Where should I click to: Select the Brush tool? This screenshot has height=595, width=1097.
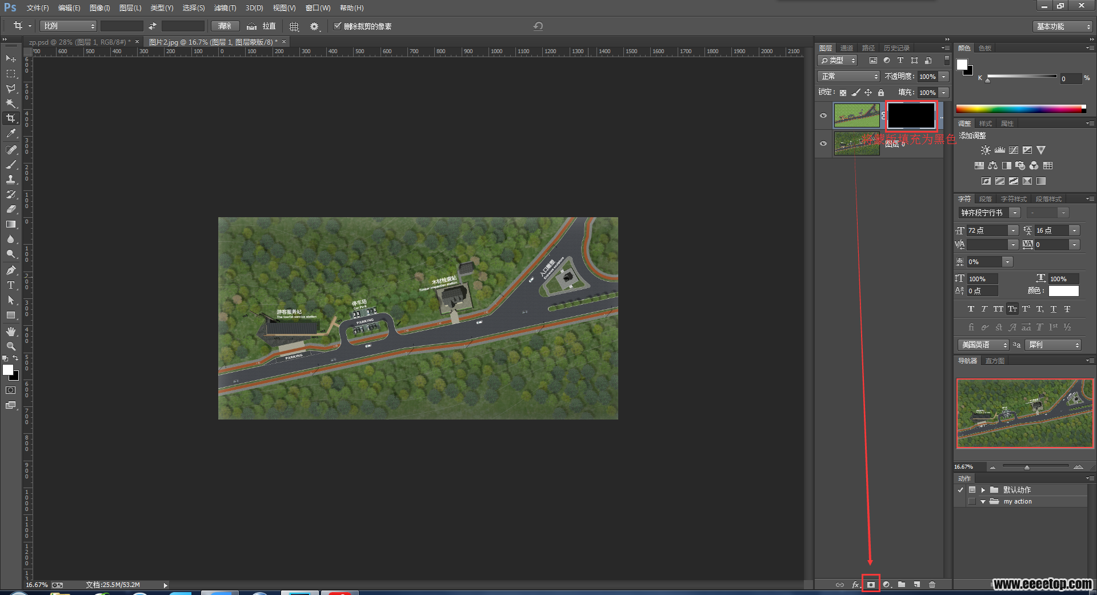[x=11, y=165]
